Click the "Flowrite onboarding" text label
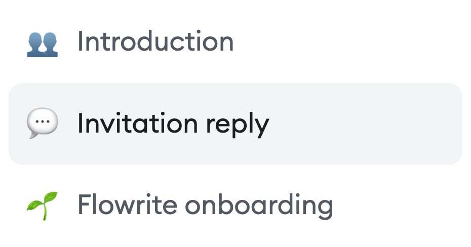Image resolution: width=471 pixels, height=247 pixels. (x=205, y=205)
